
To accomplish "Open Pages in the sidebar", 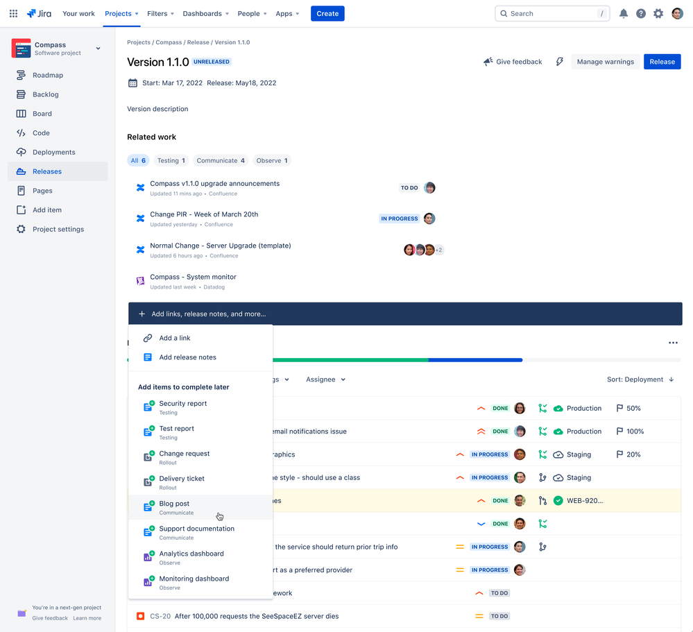I will click(x=58, y=191).
